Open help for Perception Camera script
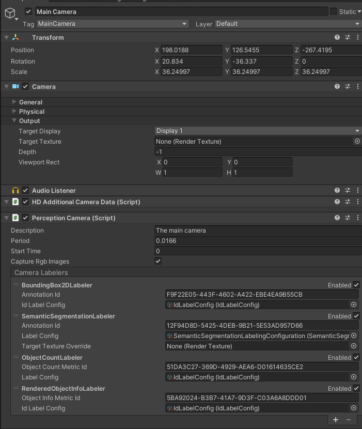Image resolution: width=362 pixels, height=429 pixels. (337, 218)
